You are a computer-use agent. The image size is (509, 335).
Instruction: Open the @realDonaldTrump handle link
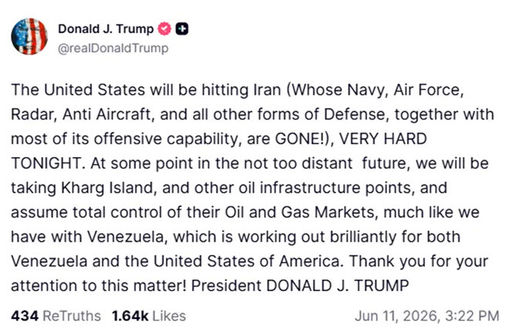[113, 49]
